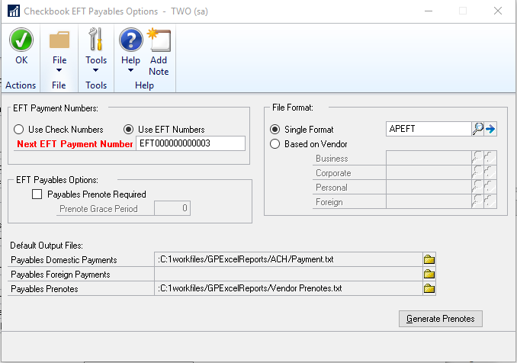Image resolution: width=517 pixels, height=363 pixels.
Task: Click the Personal label under Based on Vendor
Action: 332,188
